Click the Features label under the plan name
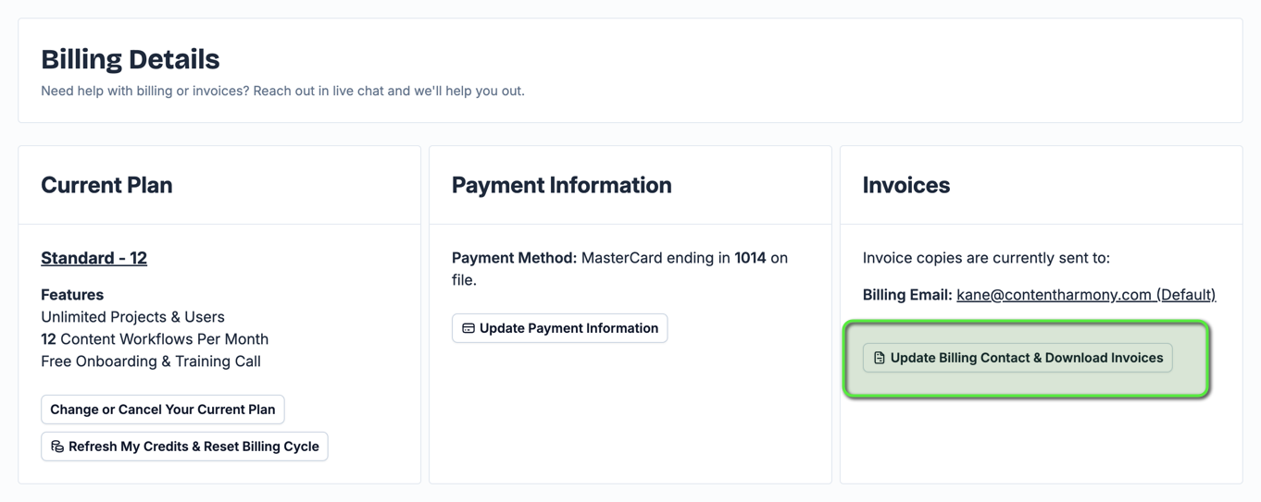Image resolution: width=1261 pixels, height=502 pixels. 72,295
